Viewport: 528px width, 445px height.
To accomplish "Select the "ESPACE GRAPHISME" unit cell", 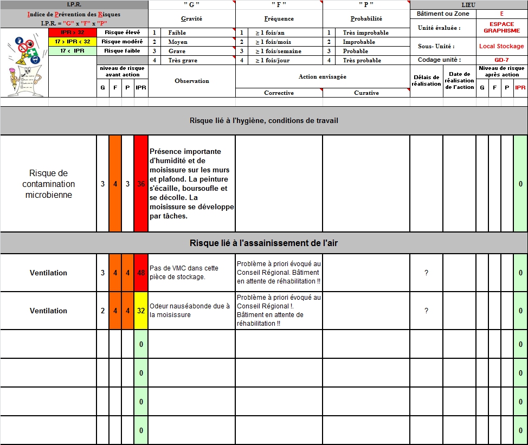I will [x=501, y=28].
